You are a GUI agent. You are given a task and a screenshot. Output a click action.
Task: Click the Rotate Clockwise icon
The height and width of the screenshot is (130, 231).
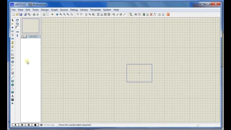[x=17, y=20]
